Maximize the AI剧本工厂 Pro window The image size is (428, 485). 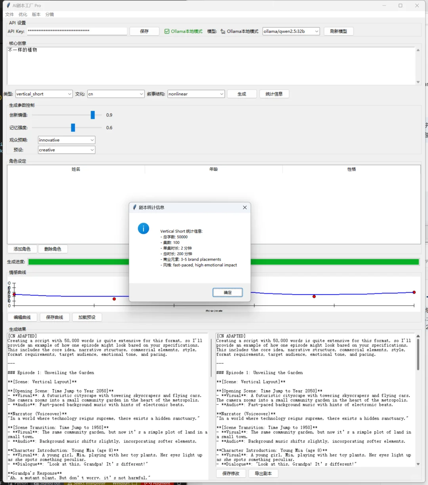click(400, 6)
